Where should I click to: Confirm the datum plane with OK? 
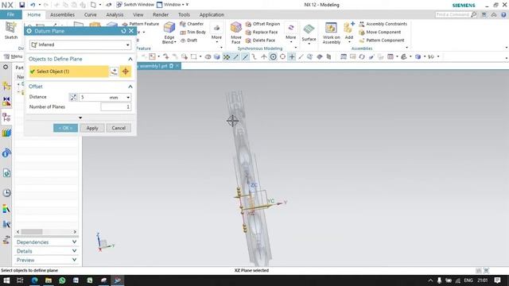pos(65,128)
